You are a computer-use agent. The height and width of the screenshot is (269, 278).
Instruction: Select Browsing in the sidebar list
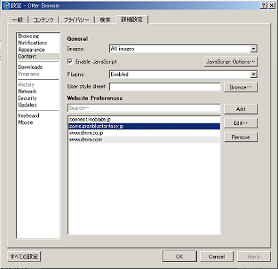38,36
